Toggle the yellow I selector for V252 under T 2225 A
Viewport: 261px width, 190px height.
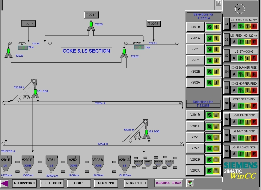pyautogui.click(x=216, y=60)
